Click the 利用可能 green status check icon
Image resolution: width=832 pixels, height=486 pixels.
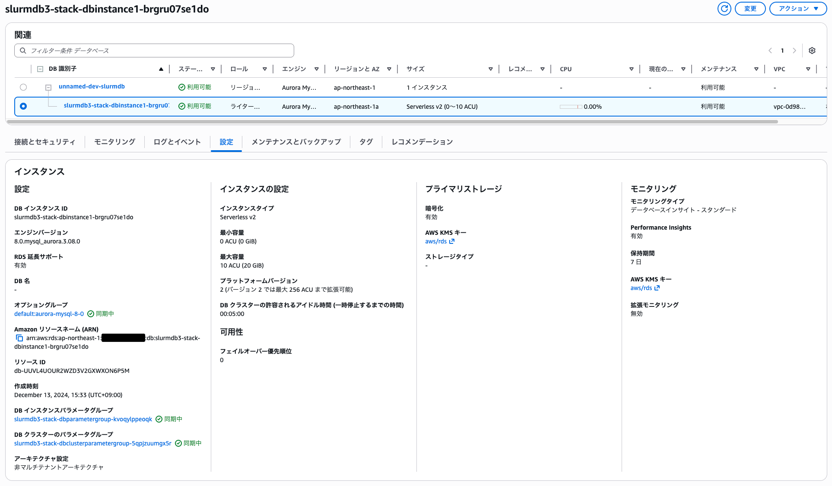[181, 87]
